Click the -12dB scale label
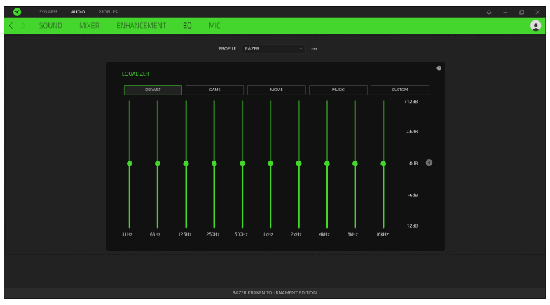The height and width of the screenshot is (305, 550). point(411,226)
